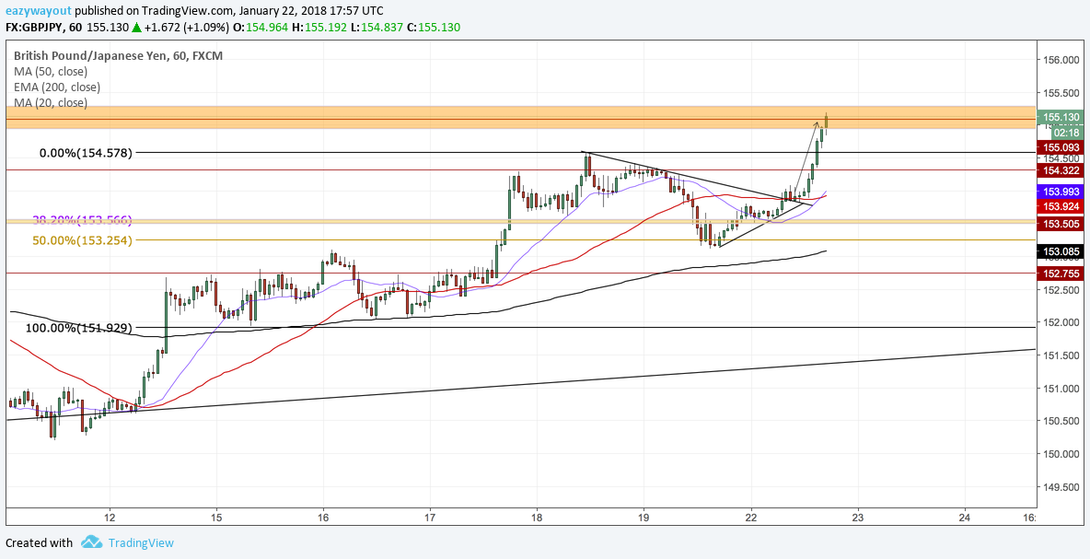The height and width of the screenshot is (559, 1090).
Task: Click the current price tag 155.130
Action: coord(1060,118)
